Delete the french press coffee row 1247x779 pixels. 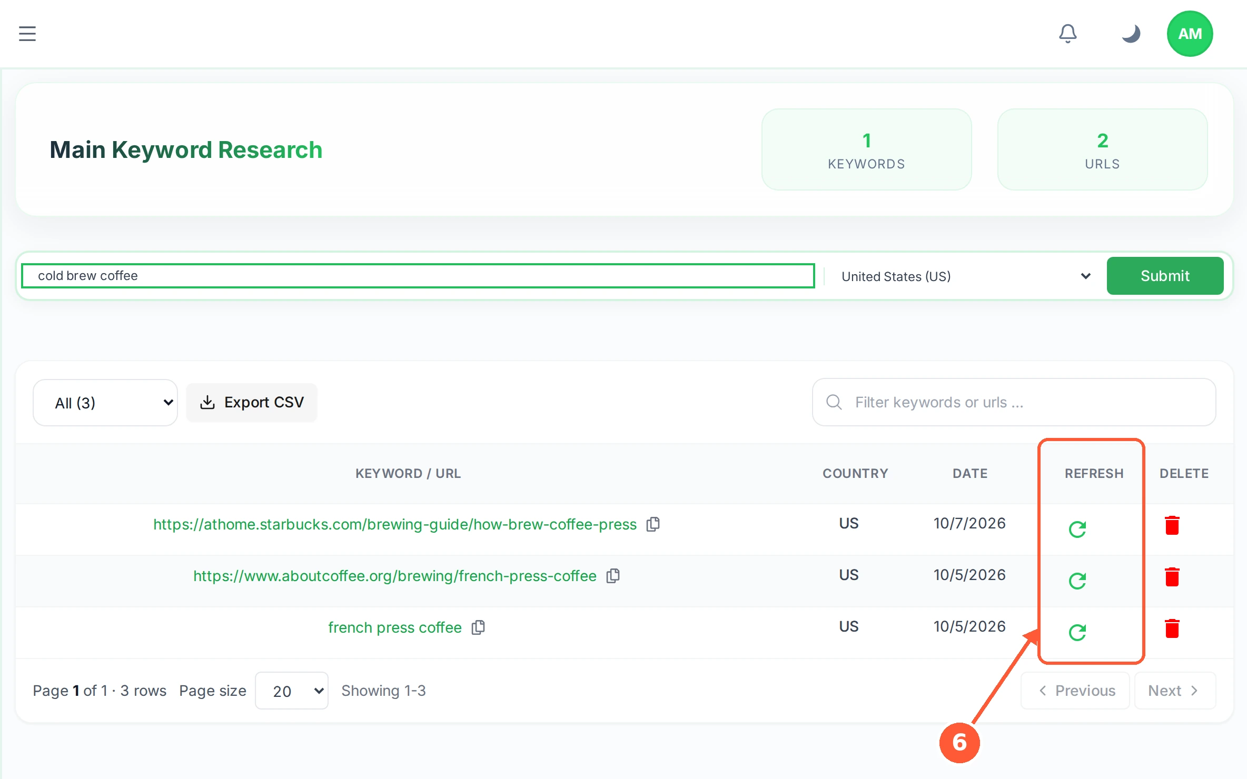point(1172,628)
